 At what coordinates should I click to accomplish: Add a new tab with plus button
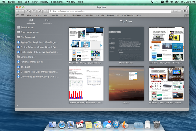187,16
